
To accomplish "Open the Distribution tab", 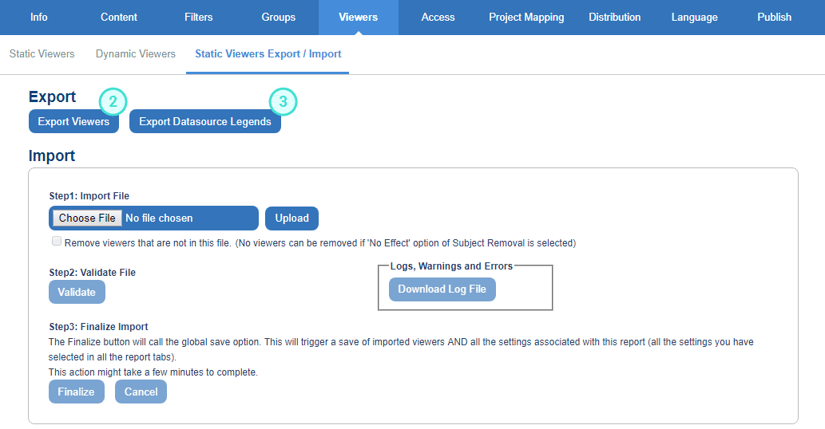I will pyautogui.click(x=614, y=18).
